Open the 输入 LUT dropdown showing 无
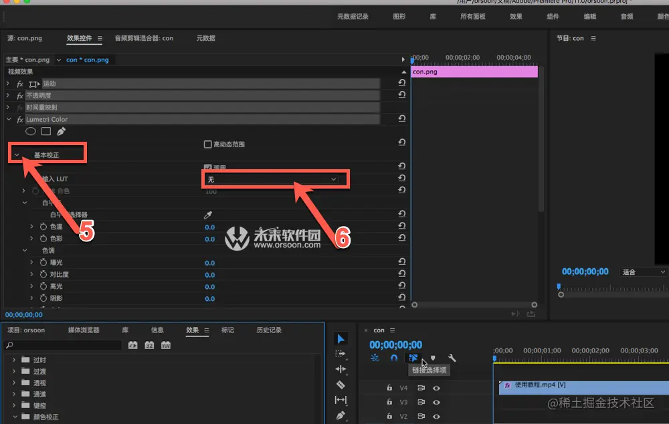Screen dimensions: 669x424 click(274, 179)
